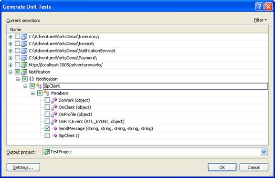The height and width of the screenshot is (178, 275).
Task: Open the Filter dropdown menu
Action: [x=260, y=20]
